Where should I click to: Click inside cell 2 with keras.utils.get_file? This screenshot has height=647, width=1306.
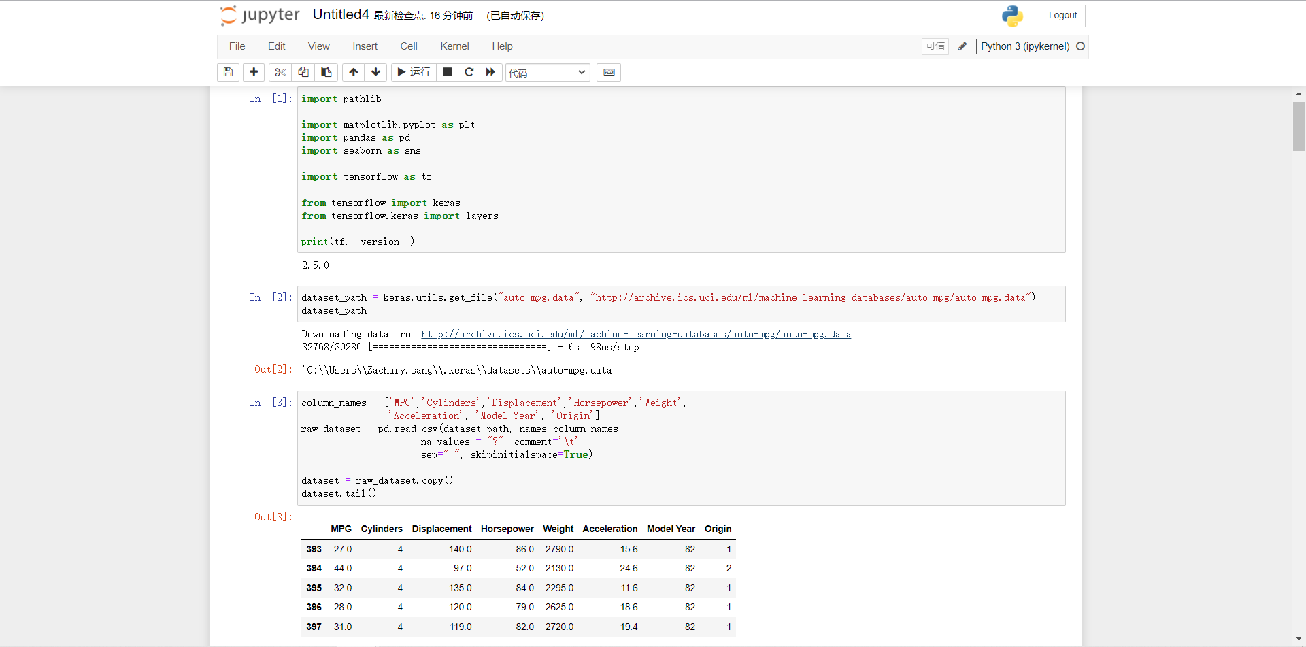coord(682,304)
